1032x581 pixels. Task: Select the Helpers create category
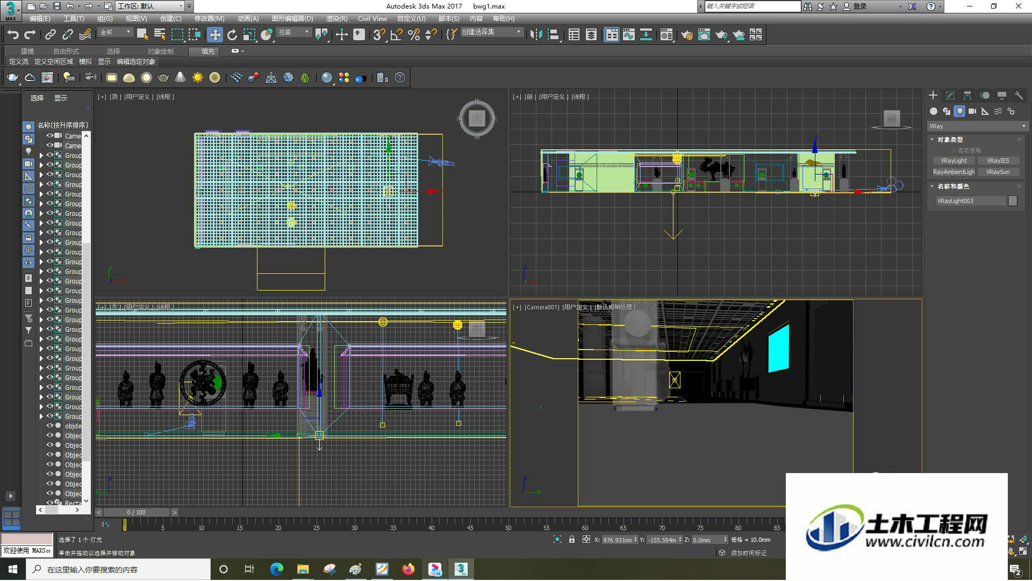(985, 111)
